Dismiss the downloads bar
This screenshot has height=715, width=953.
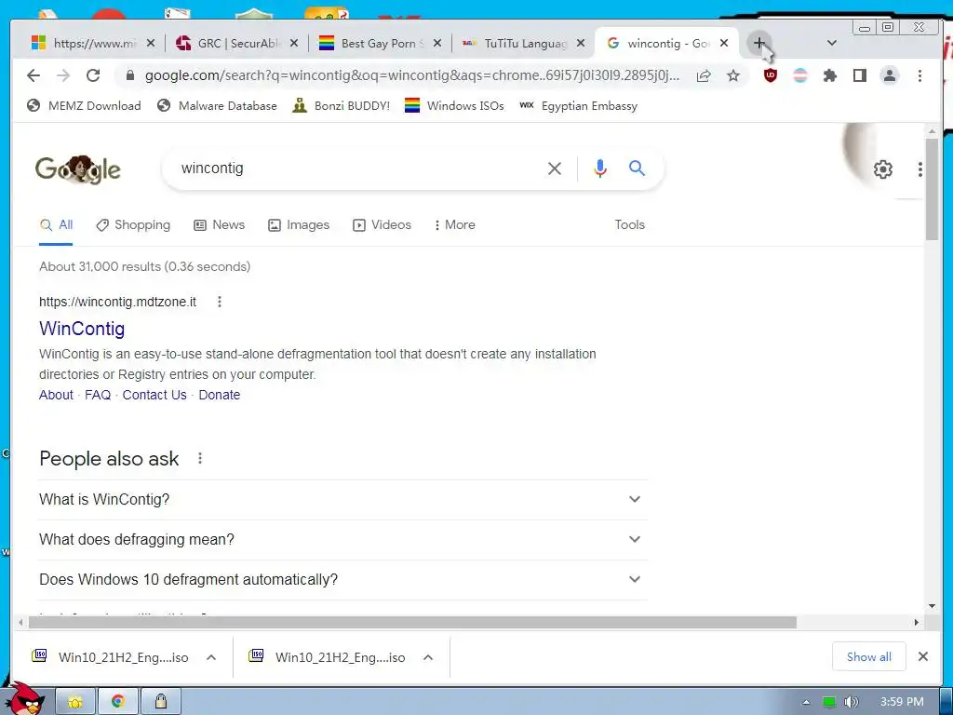point(922,656)
